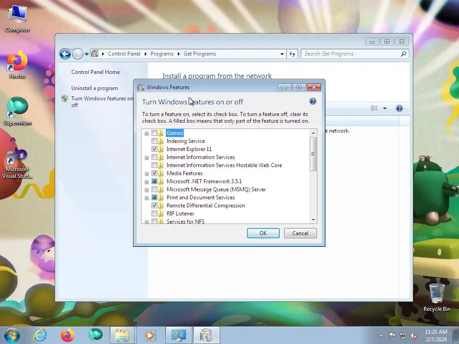
Task: Click the forward navigation button
Action: pyautogui.click(x=78, y=54)
